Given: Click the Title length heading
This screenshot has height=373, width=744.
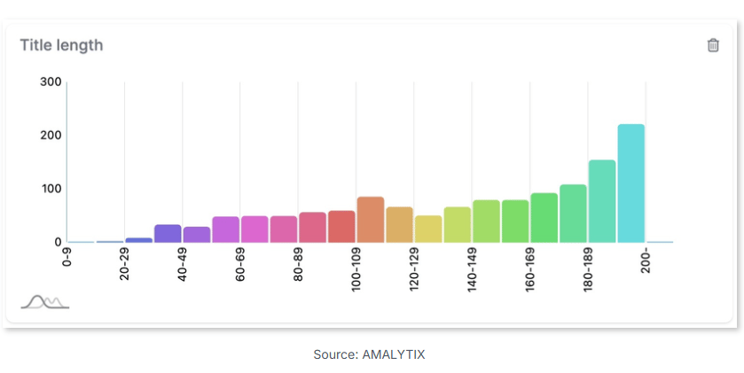Looking at the screenshot, I should tap(61, 45).
